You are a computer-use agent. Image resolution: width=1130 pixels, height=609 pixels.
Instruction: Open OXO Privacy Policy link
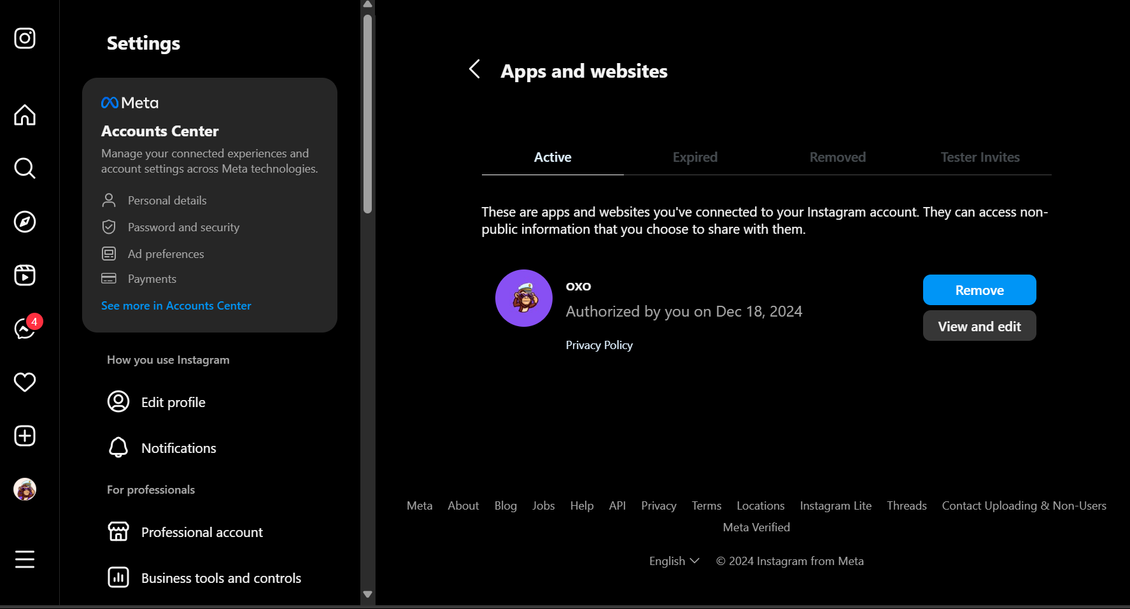pos(599,345)
